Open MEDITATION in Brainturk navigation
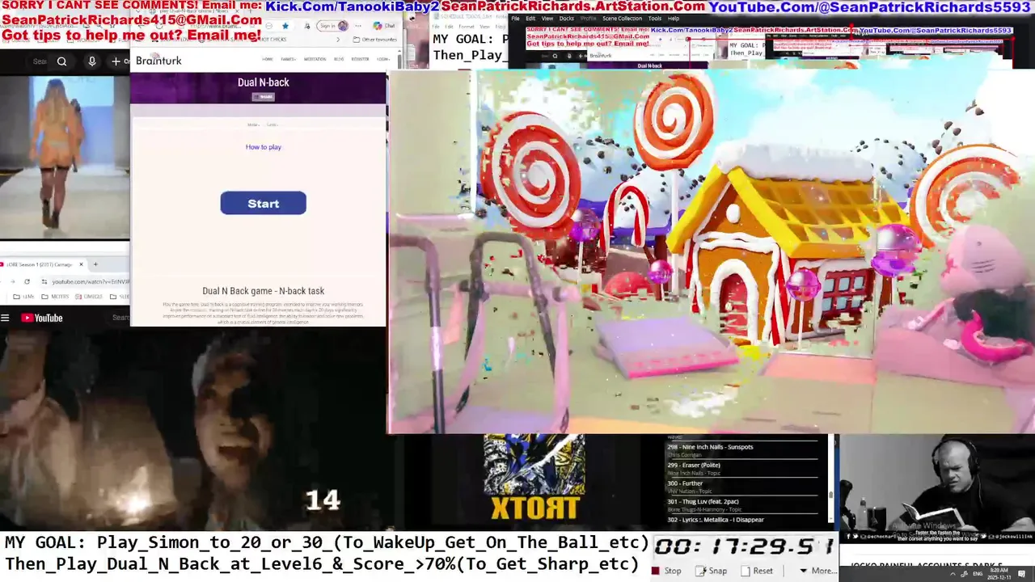Viewport: 1035px width, 582px height. click(315, 59)
